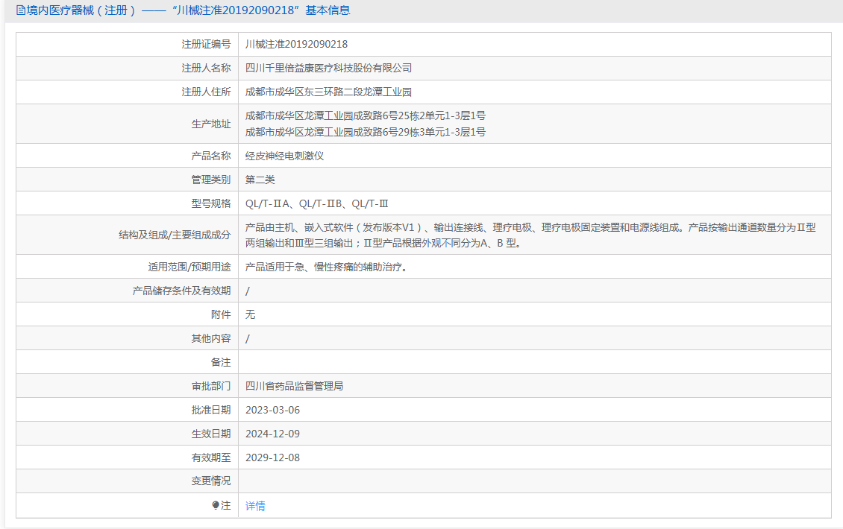Click the 批准日期 label

click(210, 410)
